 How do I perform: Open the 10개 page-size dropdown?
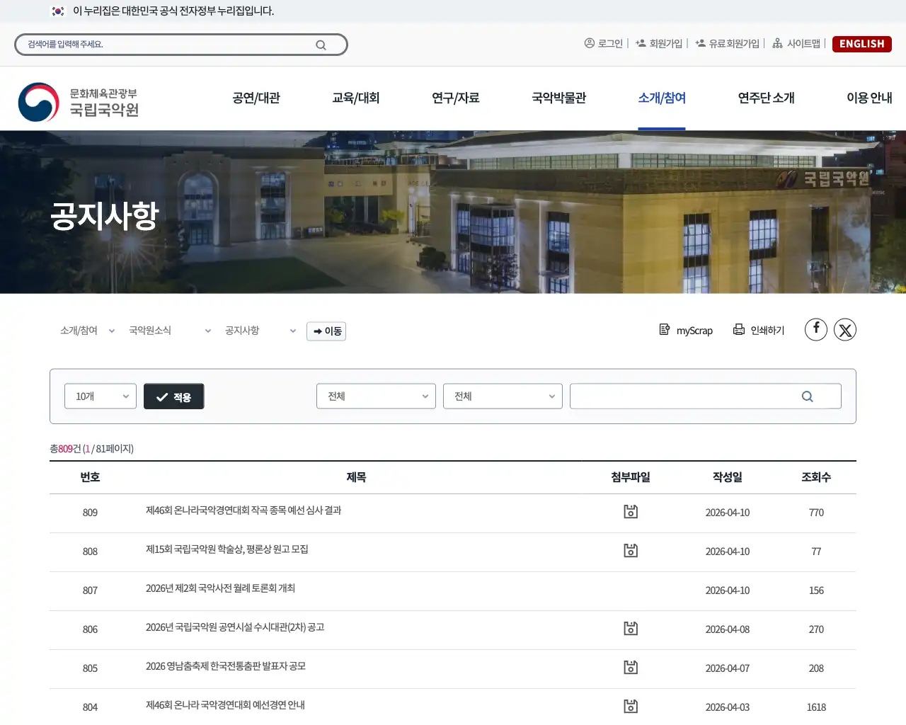point(100,396)
